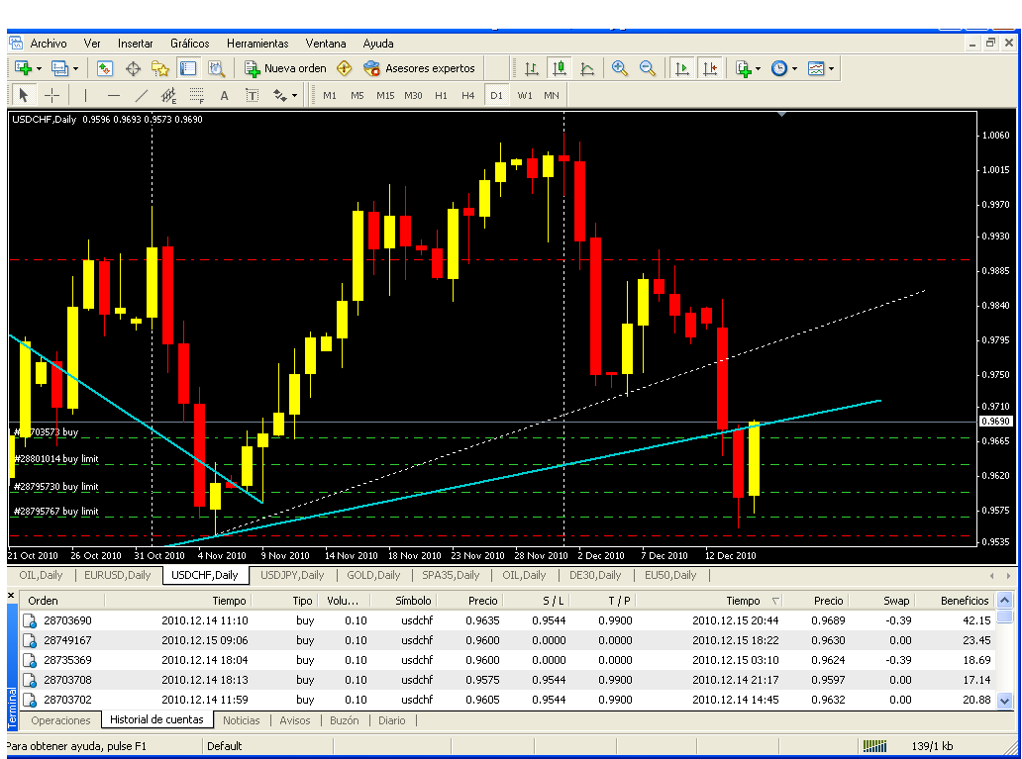
Task: Zoom in on the chart
Action: pos(620,68)
